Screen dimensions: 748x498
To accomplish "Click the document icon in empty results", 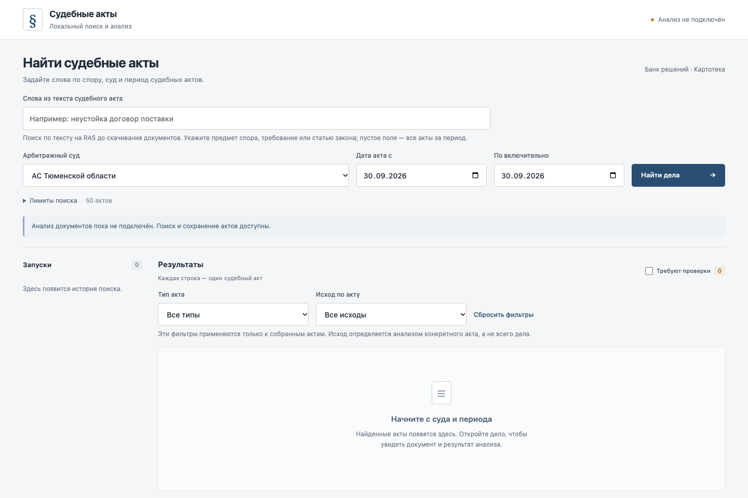I will coord(442,393).
